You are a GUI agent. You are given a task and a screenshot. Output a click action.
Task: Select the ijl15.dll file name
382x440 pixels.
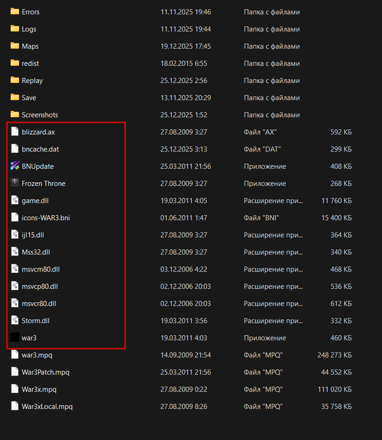(x=33, y=235)
